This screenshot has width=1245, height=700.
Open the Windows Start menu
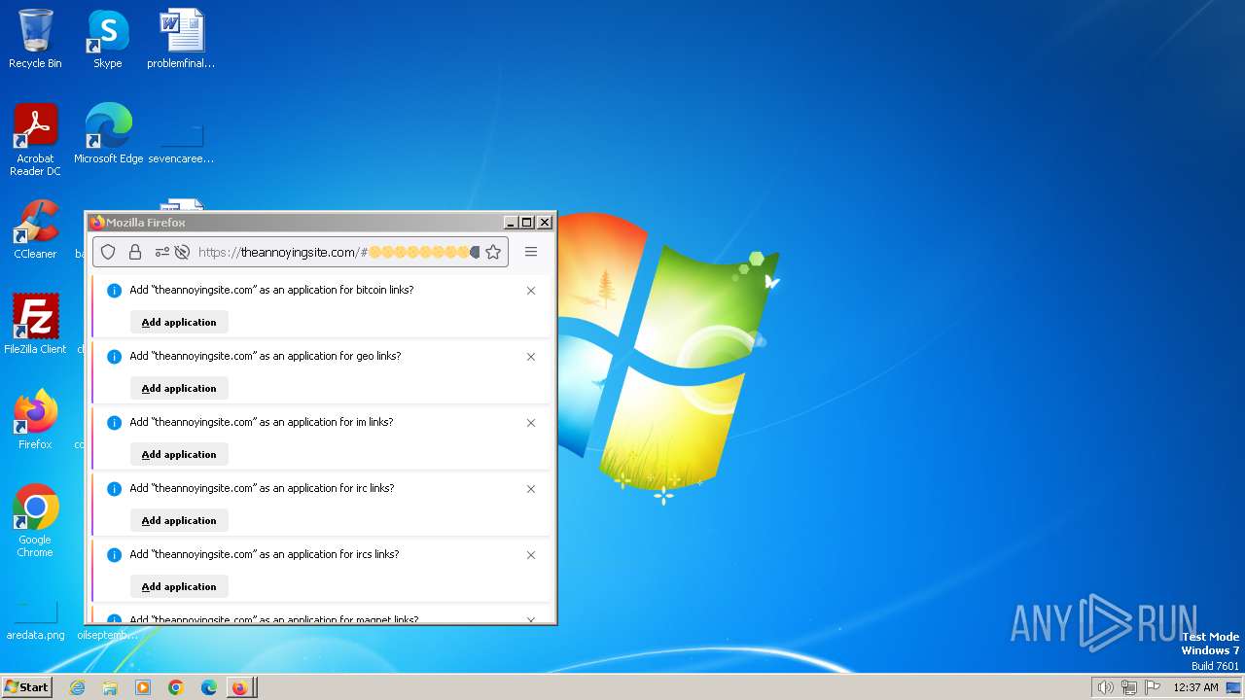(x=26, y=687)
